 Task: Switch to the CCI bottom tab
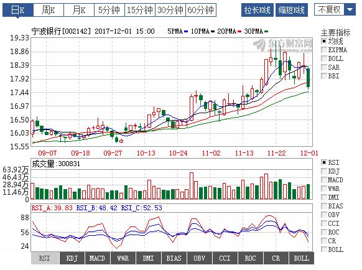225,258
